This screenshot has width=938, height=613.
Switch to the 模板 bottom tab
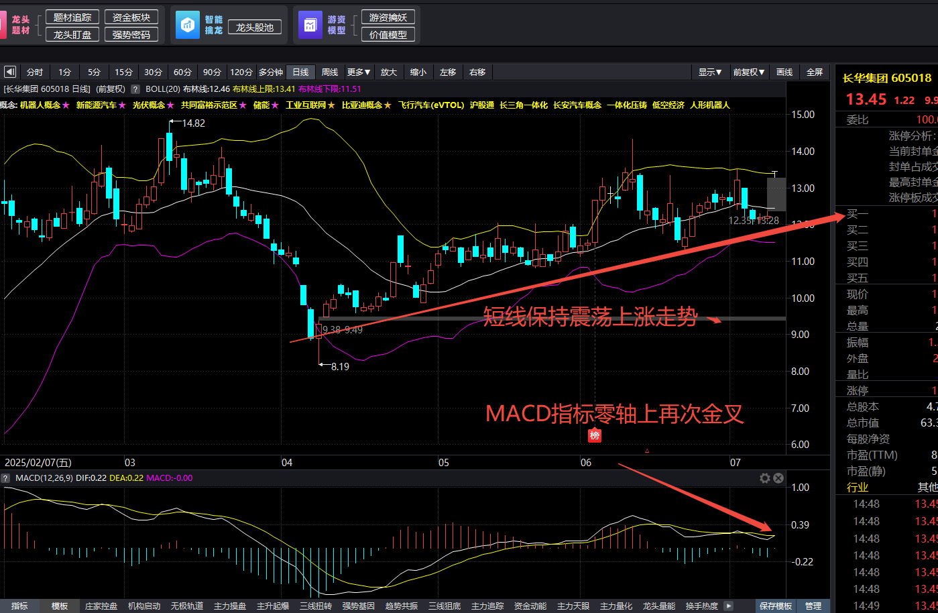click(x=60, y=606)
